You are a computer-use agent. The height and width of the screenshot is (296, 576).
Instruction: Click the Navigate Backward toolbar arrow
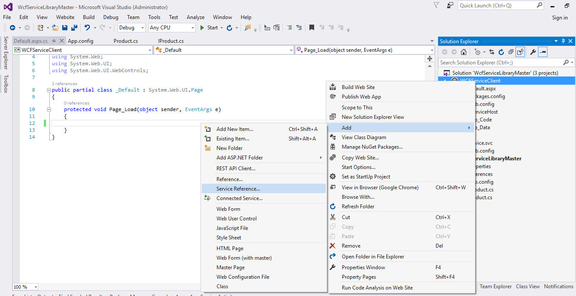tap(12, 28)
